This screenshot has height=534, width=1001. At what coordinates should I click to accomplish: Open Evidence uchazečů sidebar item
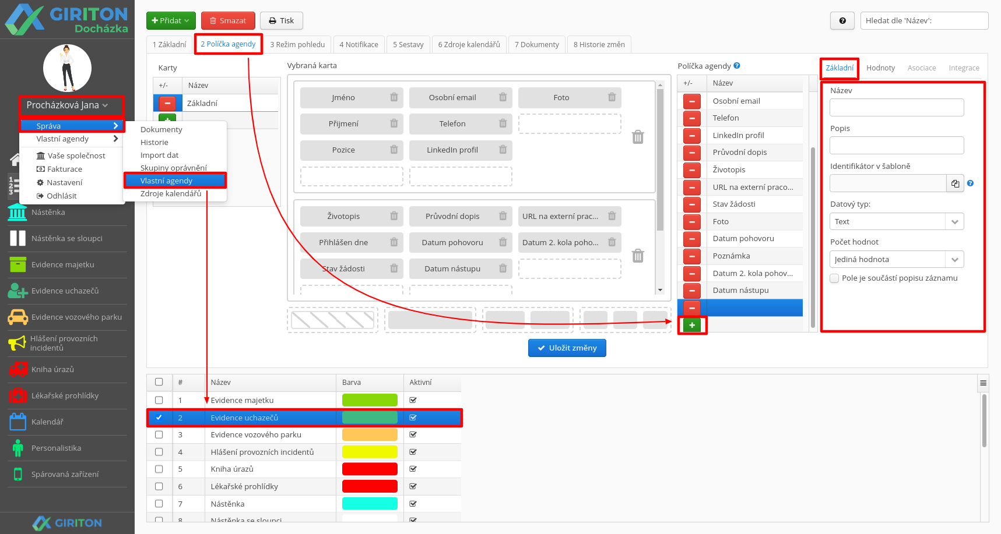[67, 291]
